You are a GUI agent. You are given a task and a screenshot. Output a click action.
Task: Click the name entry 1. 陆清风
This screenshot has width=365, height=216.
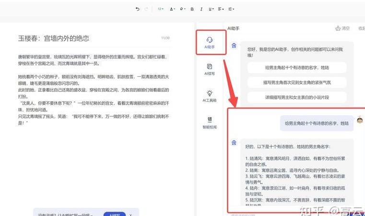click(x=295, y=161)
